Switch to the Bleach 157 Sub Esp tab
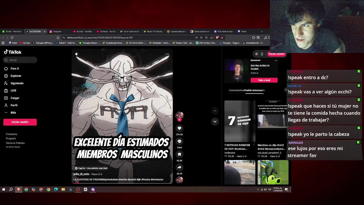 (153, 32)
